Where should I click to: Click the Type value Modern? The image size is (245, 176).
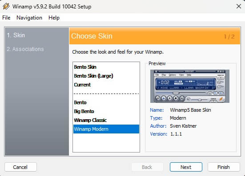click(x=178, y=118)
